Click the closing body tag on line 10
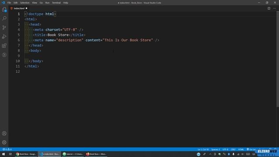 click(36, 61)
